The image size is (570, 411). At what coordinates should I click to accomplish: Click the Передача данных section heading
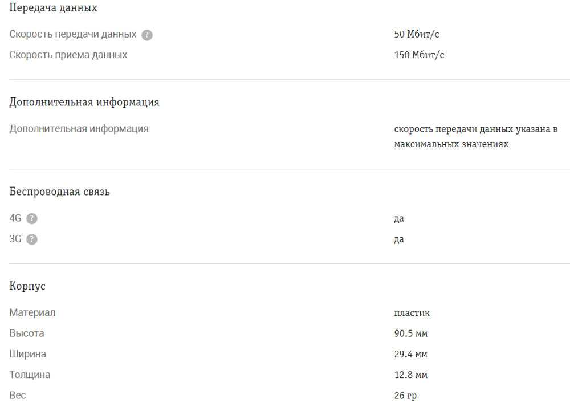click(53, 8)
